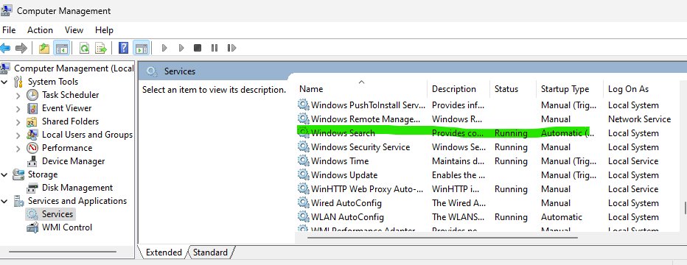
Task: Select Computer Management (Local) root node
Action: coord(74,68)
